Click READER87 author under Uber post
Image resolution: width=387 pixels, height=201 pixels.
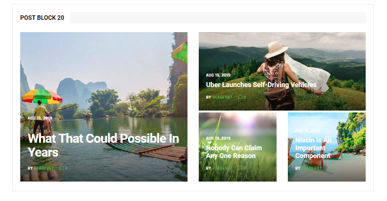click(x=222, y=97)
